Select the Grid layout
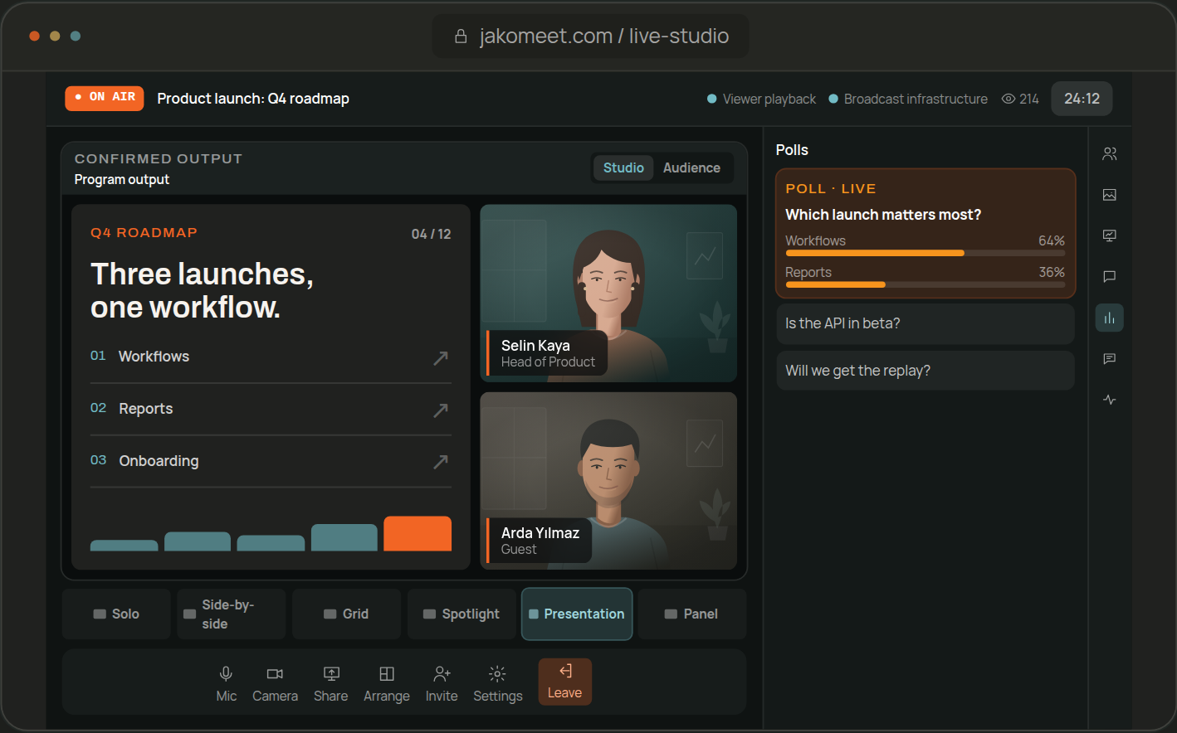This screenshot has width=1177, height=733. click(346, 614)
